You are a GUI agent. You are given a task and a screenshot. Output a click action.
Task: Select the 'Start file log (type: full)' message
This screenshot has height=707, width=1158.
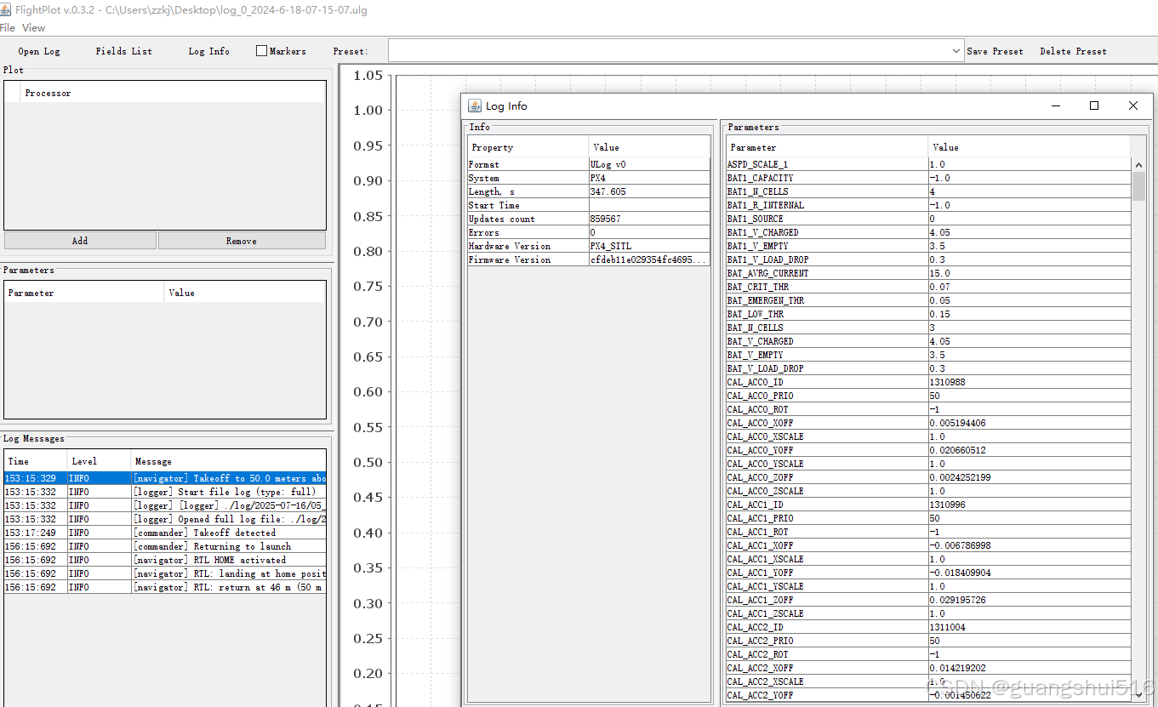pos(165,492)
